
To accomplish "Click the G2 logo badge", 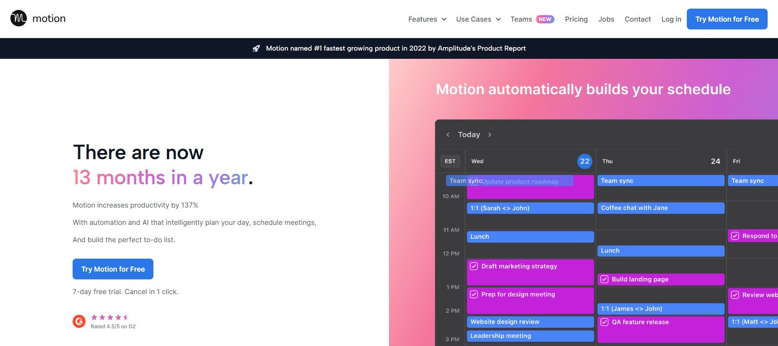I will point(79,321).
